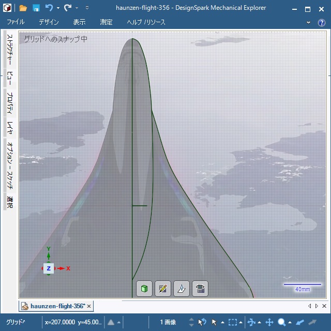331x331 pixels.
Task: Click the selection list up-down stepper
Action: (x=191, y=322)
